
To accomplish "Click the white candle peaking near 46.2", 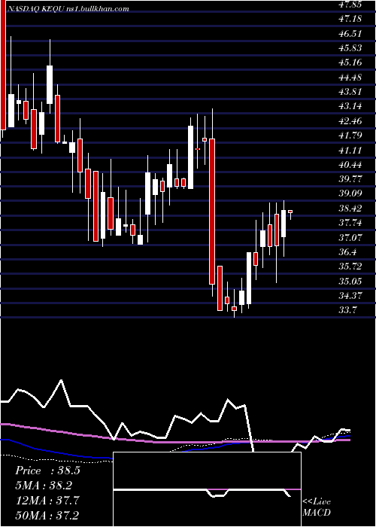I will (x=50, y=84).
